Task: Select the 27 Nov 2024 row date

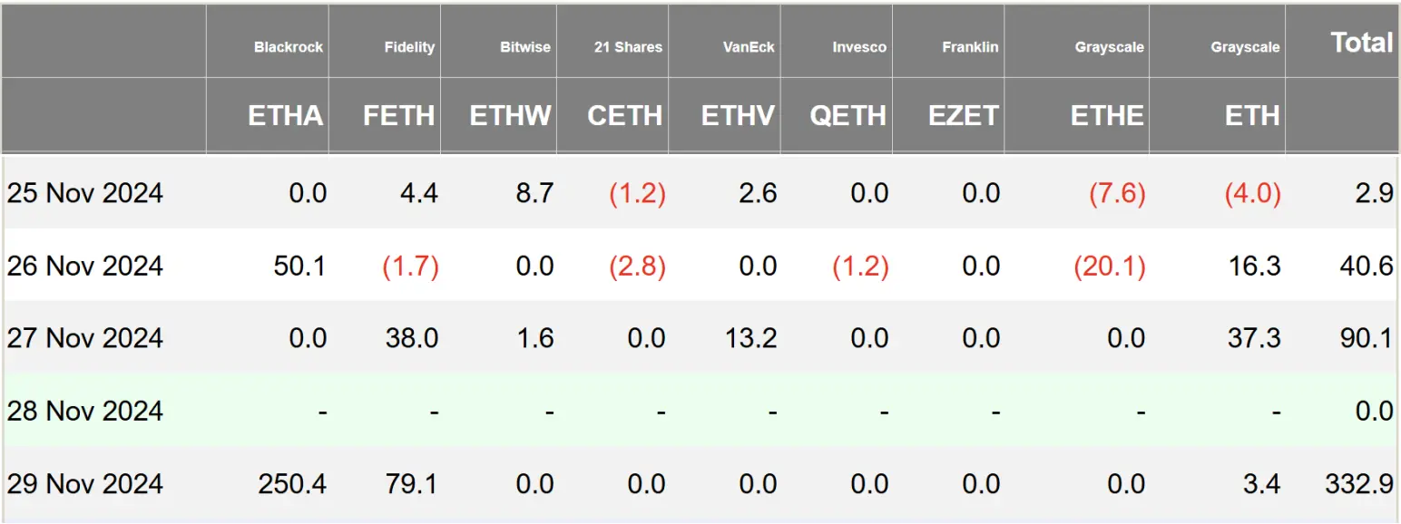Action: coord(85,338)
